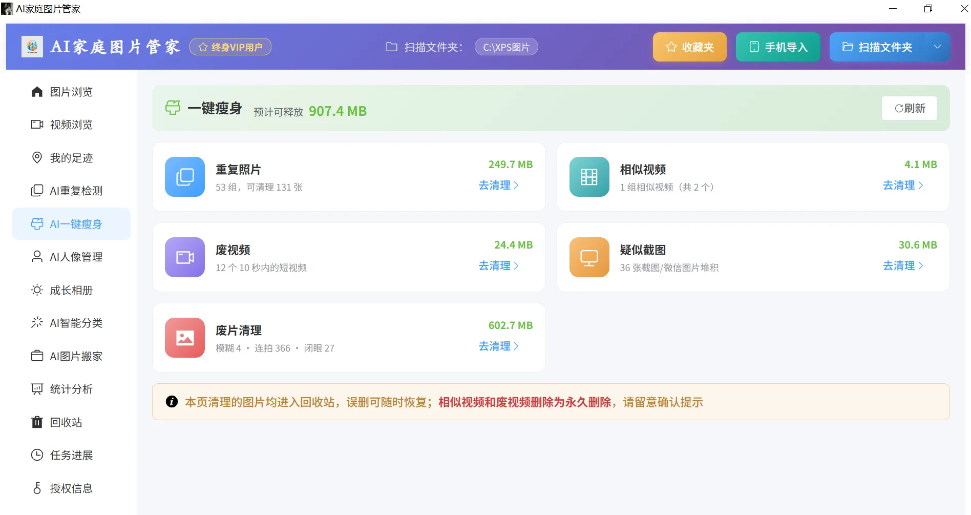Click the duplicate icon beside AI重复检测
The height and width of the screenshot is (515, 971).
(37, 191)
